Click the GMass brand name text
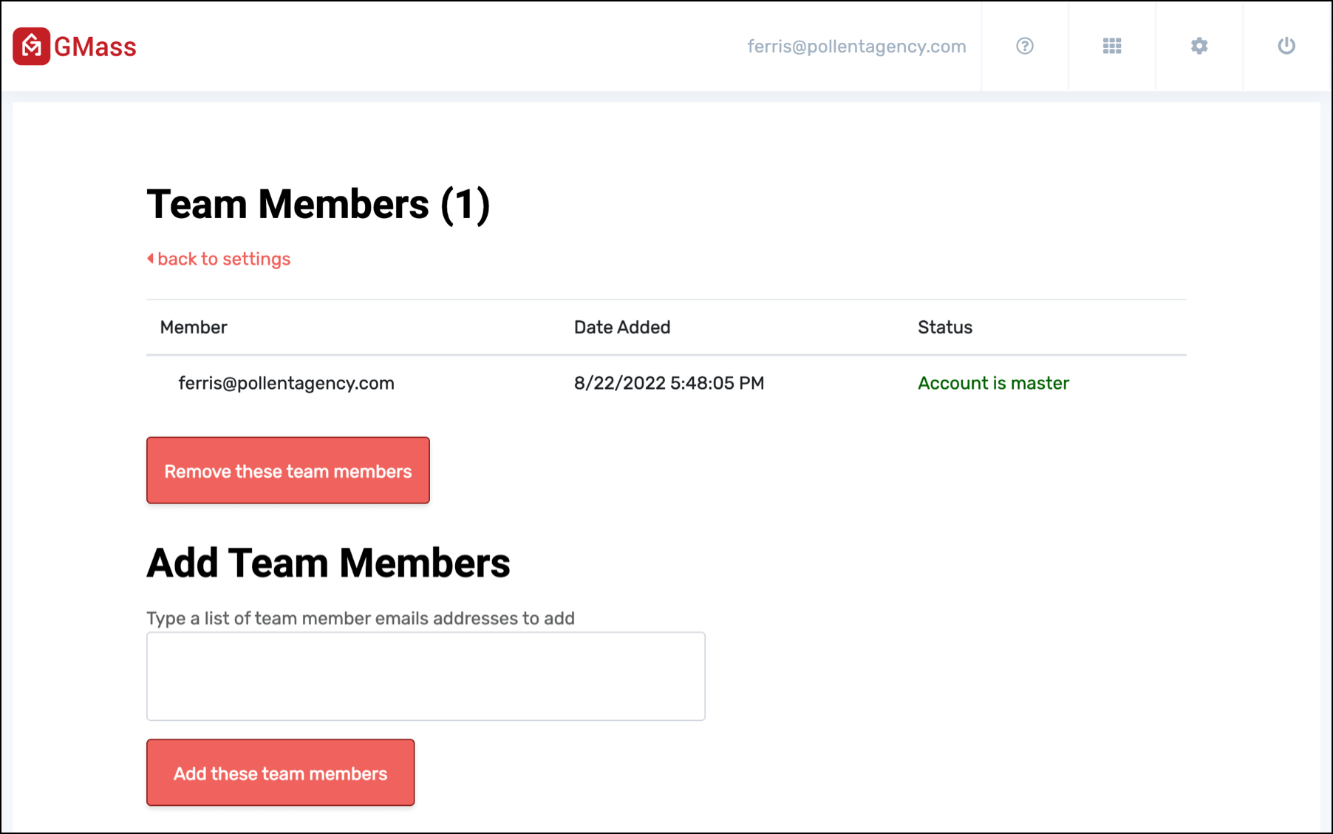This screenshot has height=834, width=1333. (95, 47)
